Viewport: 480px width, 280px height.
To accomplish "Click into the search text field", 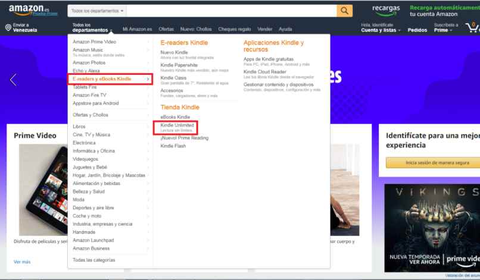I will click(x=231, y=11).
